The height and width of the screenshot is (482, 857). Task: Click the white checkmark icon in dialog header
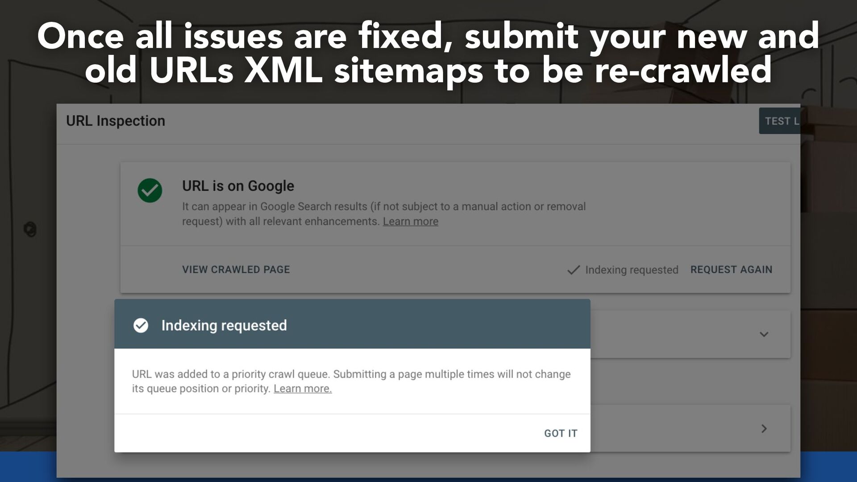pos(141,325)
